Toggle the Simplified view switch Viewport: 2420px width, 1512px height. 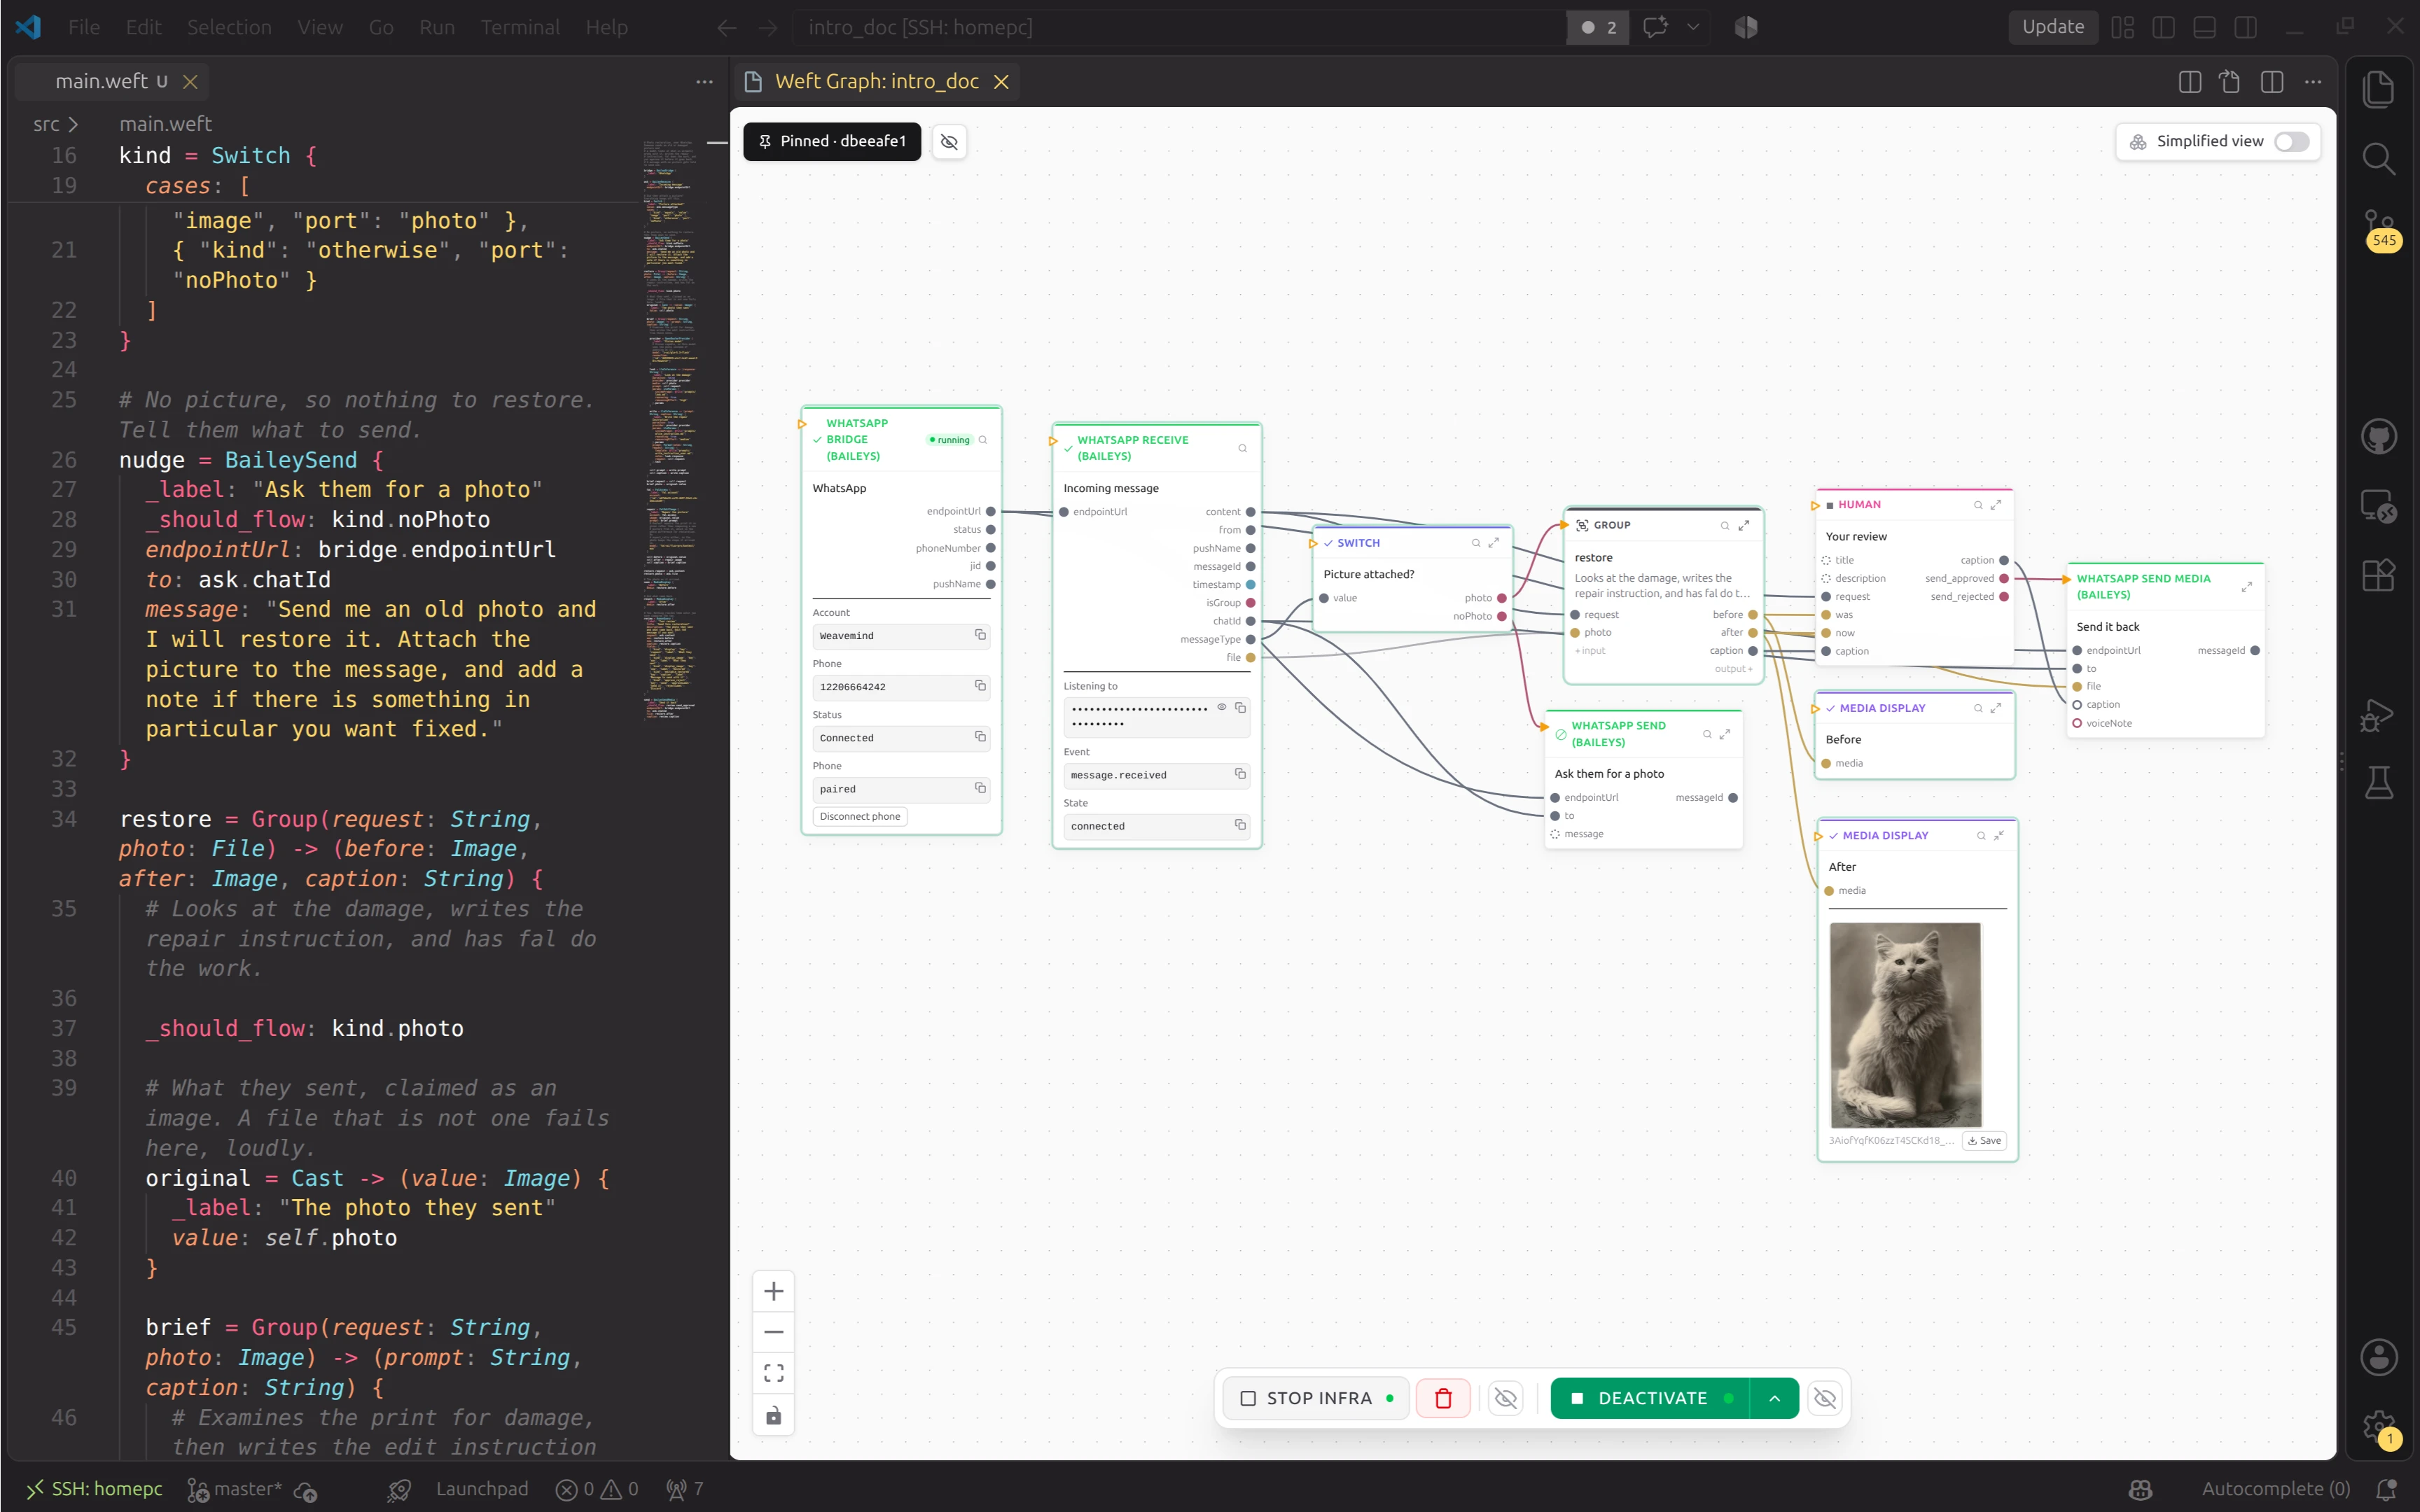point(2291,141)
